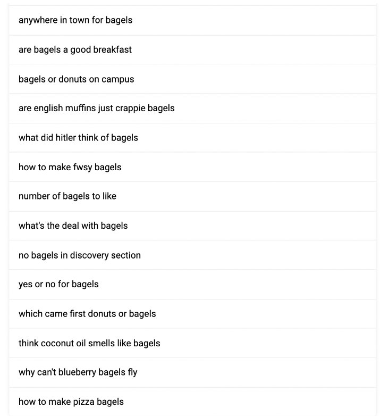Image resolution: width=381 pixels, height=416 pixels.
Task: Click 'number of bagels to like' row
Action: pos(67,196)
